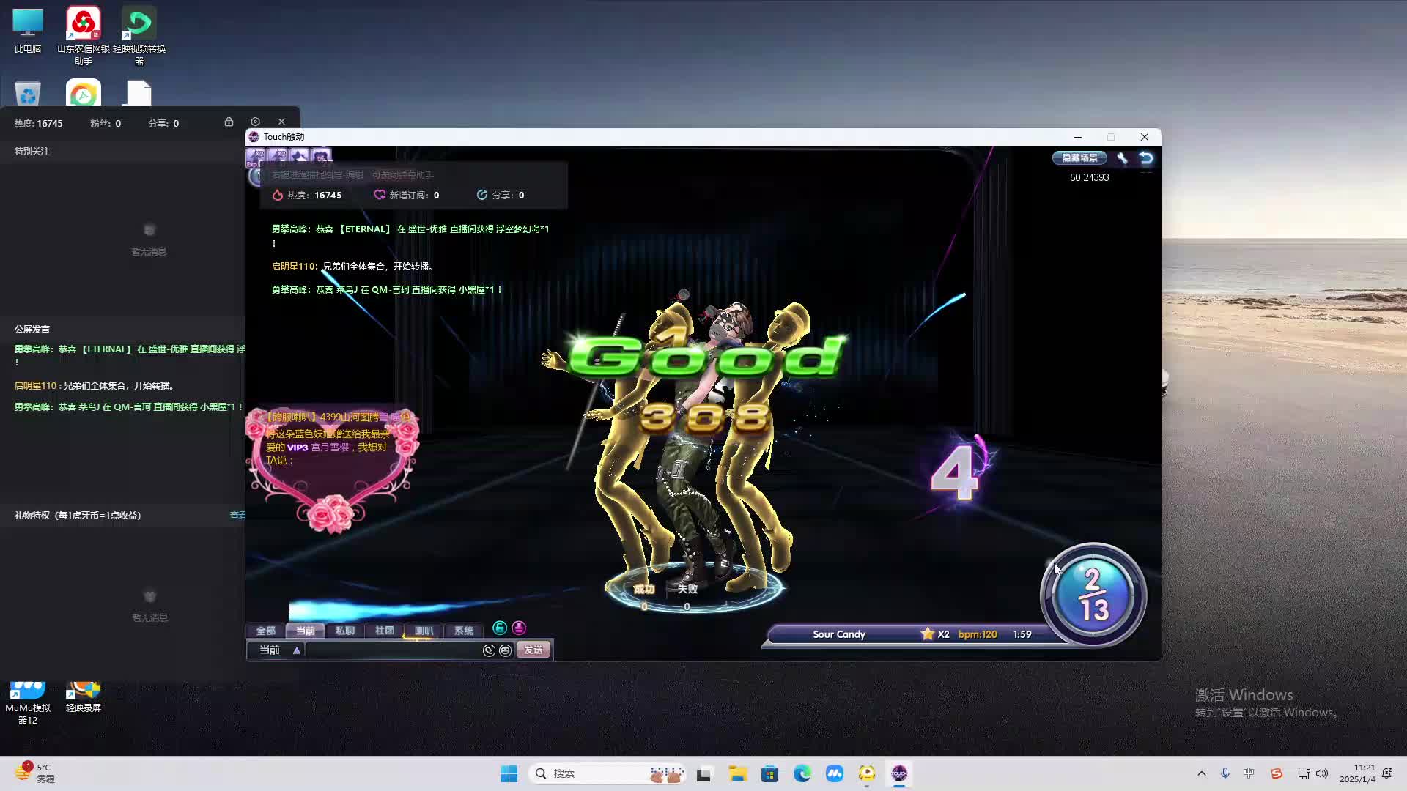Select the 社团 chat tab

384,631
